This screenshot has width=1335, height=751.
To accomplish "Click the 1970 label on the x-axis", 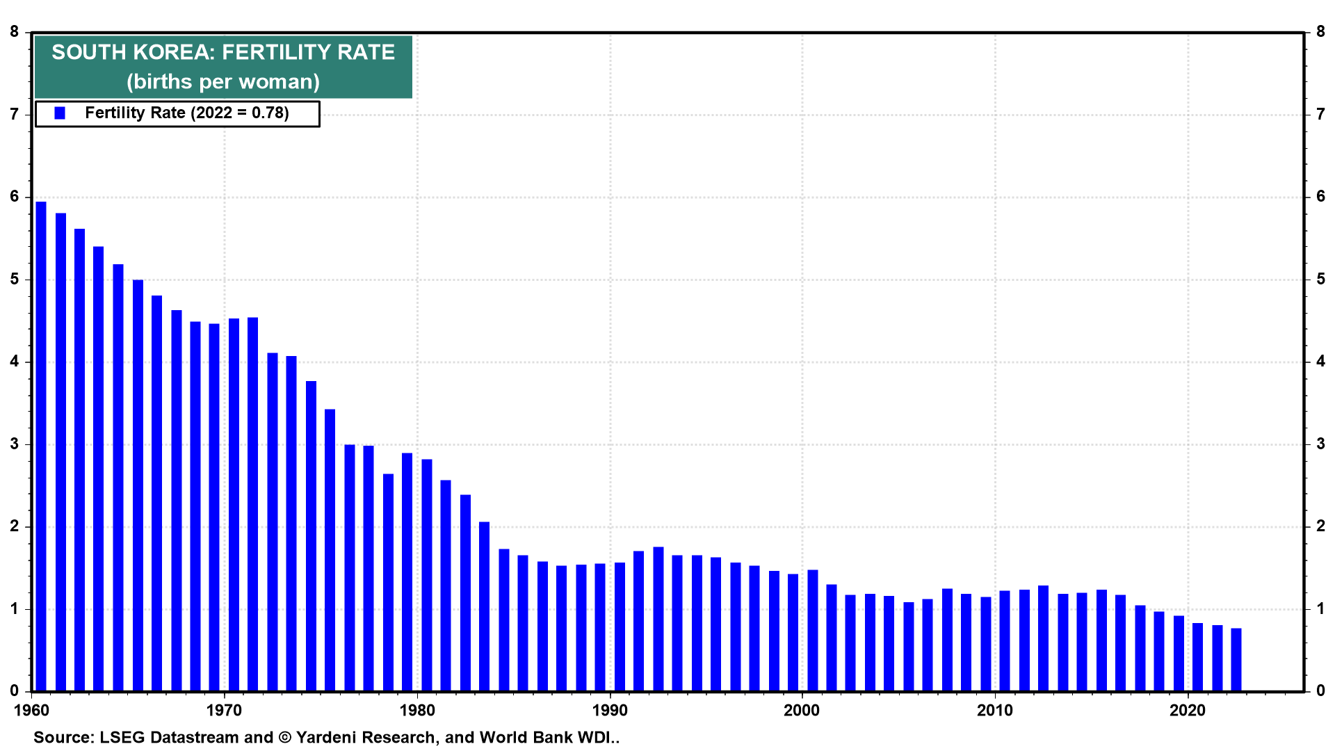I will (x=224, y=711).
